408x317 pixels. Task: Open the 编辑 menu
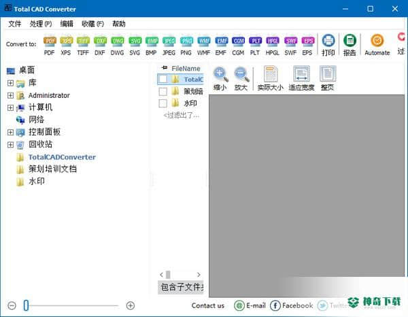(x=67, y=24)
